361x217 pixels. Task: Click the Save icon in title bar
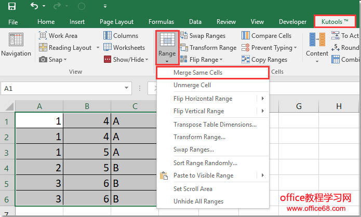(11, 7)
